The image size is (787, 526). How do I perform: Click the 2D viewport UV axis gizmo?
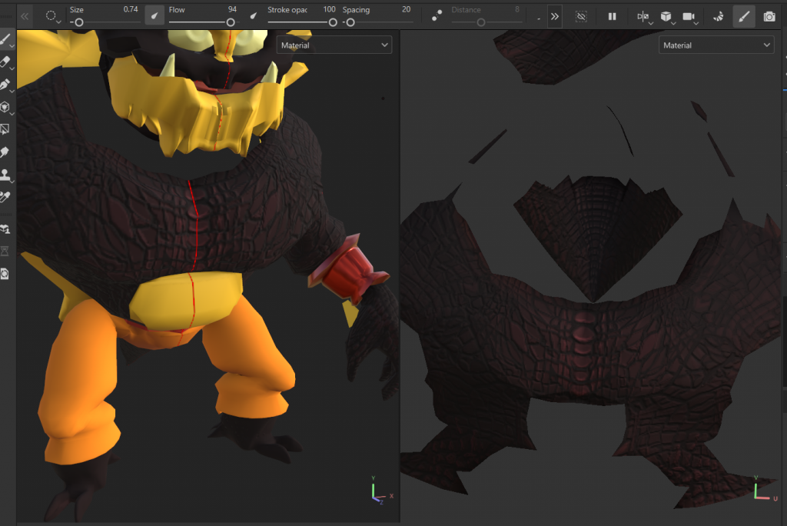tap(765, 489)
